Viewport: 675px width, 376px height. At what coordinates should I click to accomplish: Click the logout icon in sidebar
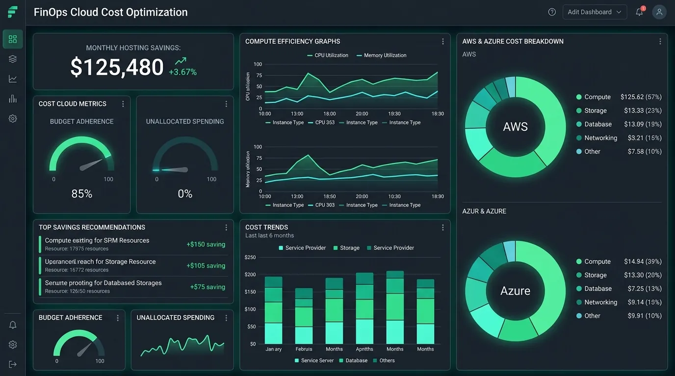tap(13, 364)
